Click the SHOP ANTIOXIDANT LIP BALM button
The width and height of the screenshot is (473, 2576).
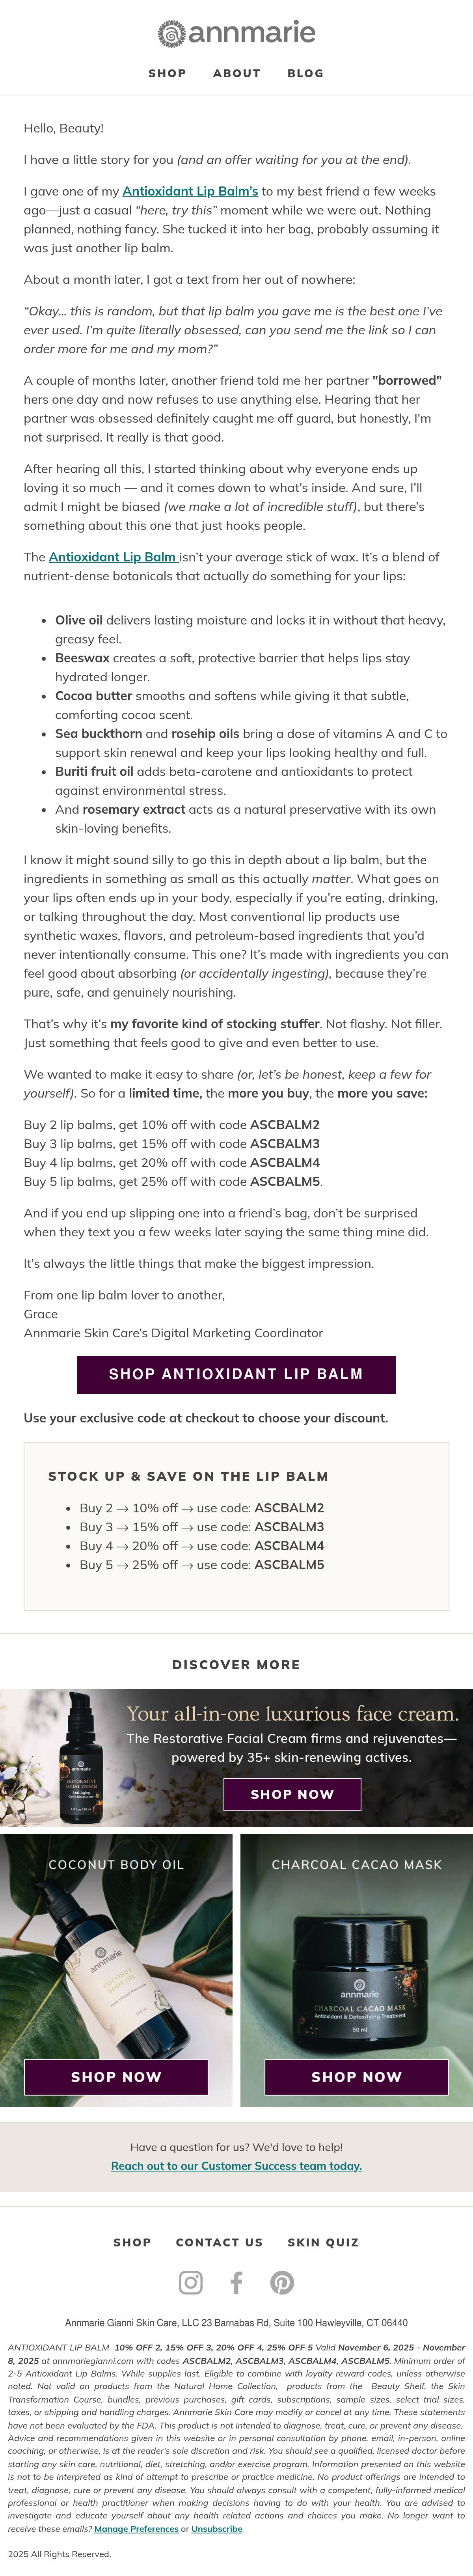(236, 1374)
